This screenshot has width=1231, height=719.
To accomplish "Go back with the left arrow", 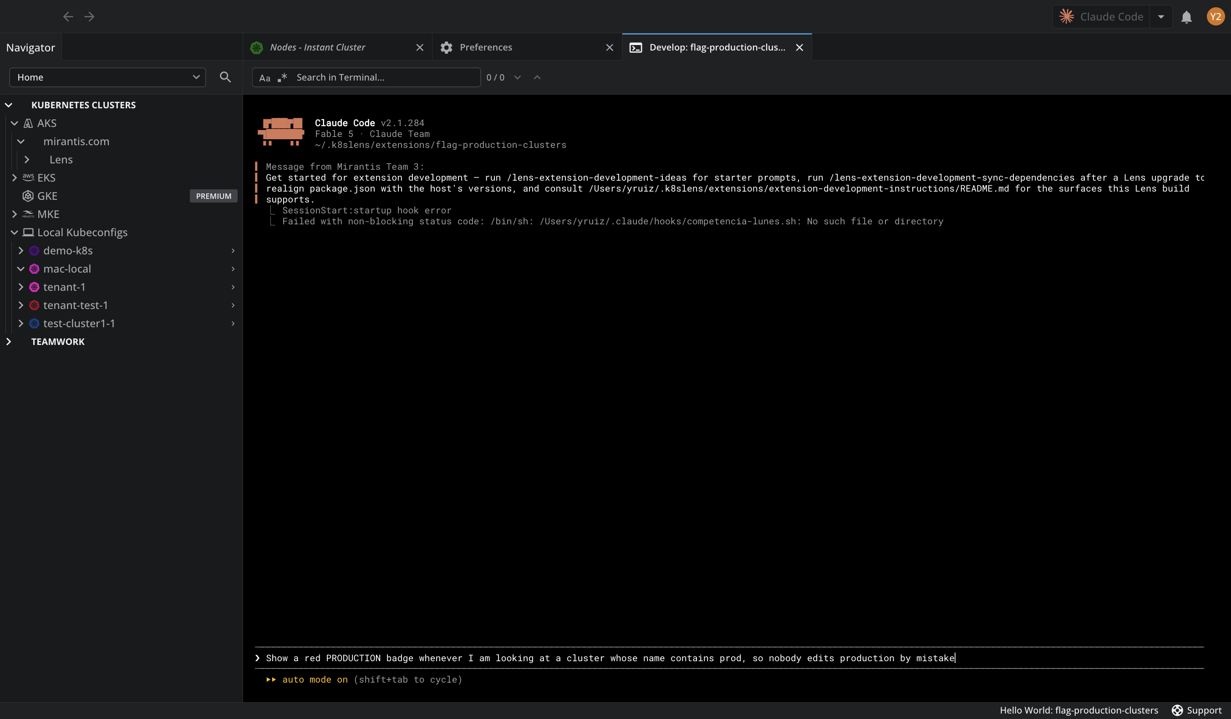I will 68,16.
